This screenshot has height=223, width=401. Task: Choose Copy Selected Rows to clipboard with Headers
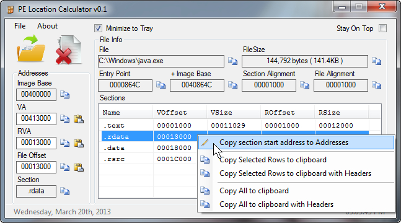296,173
